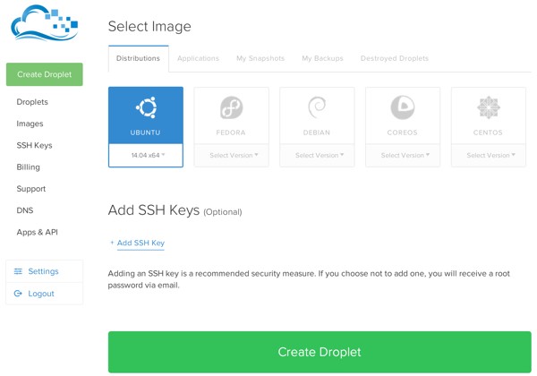Open Debian Select Version dropdown

[x=317, y=155]
